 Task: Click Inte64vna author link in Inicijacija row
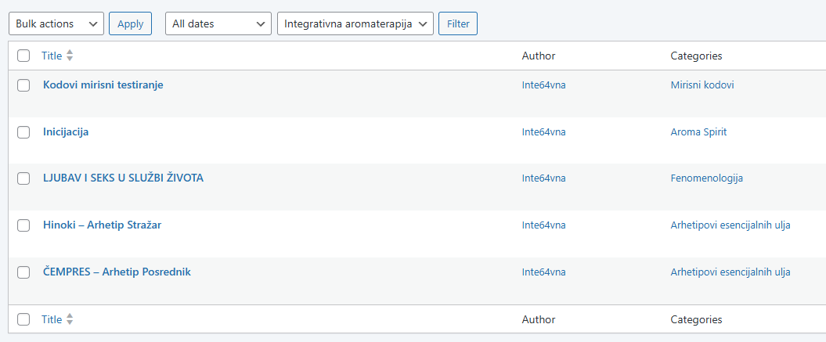[543, 131]
